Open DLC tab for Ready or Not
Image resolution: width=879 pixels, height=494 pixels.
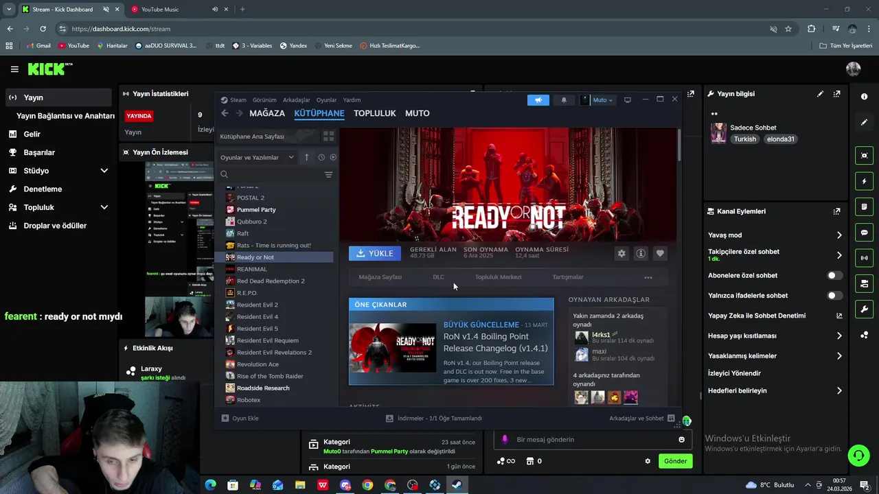pyautogui.click(x=438, y=277)
